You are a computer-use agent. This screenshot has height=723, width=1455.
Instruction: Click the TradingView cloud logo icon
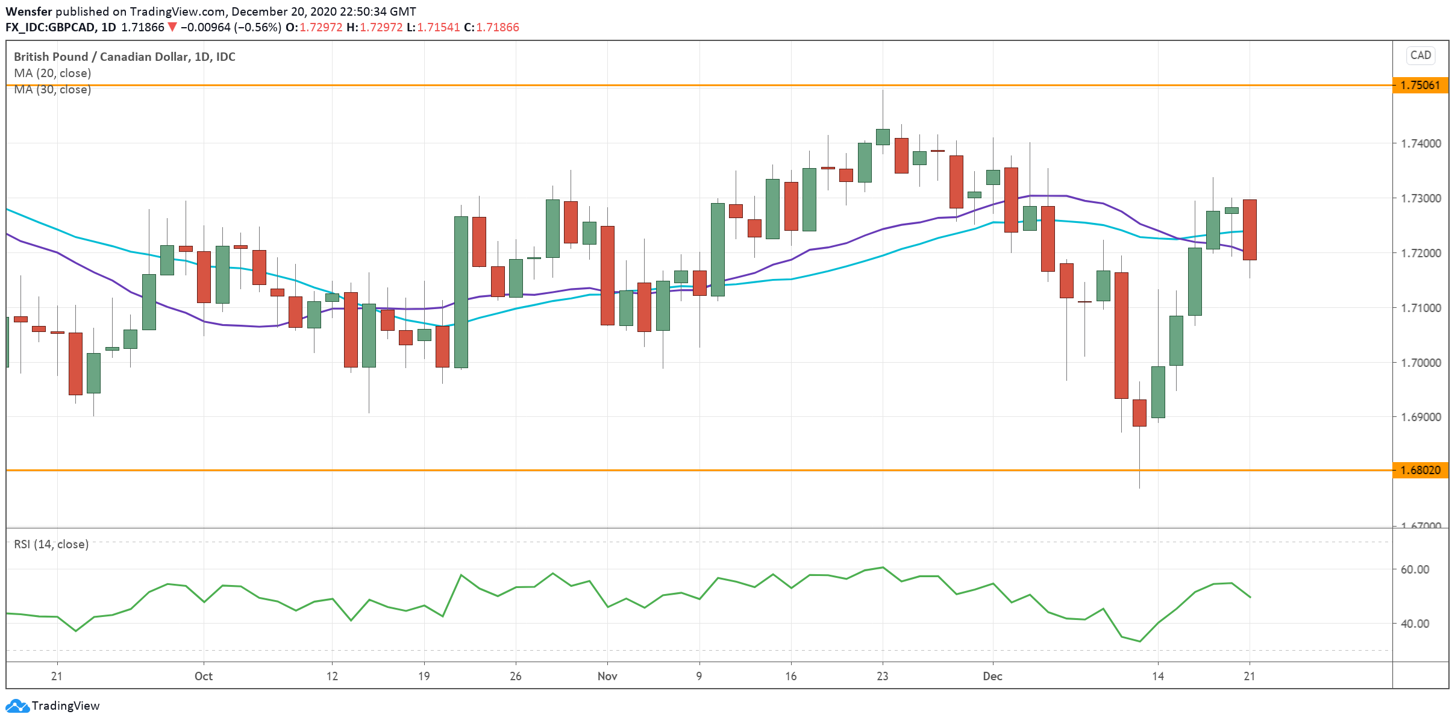[x=17, y=706]
